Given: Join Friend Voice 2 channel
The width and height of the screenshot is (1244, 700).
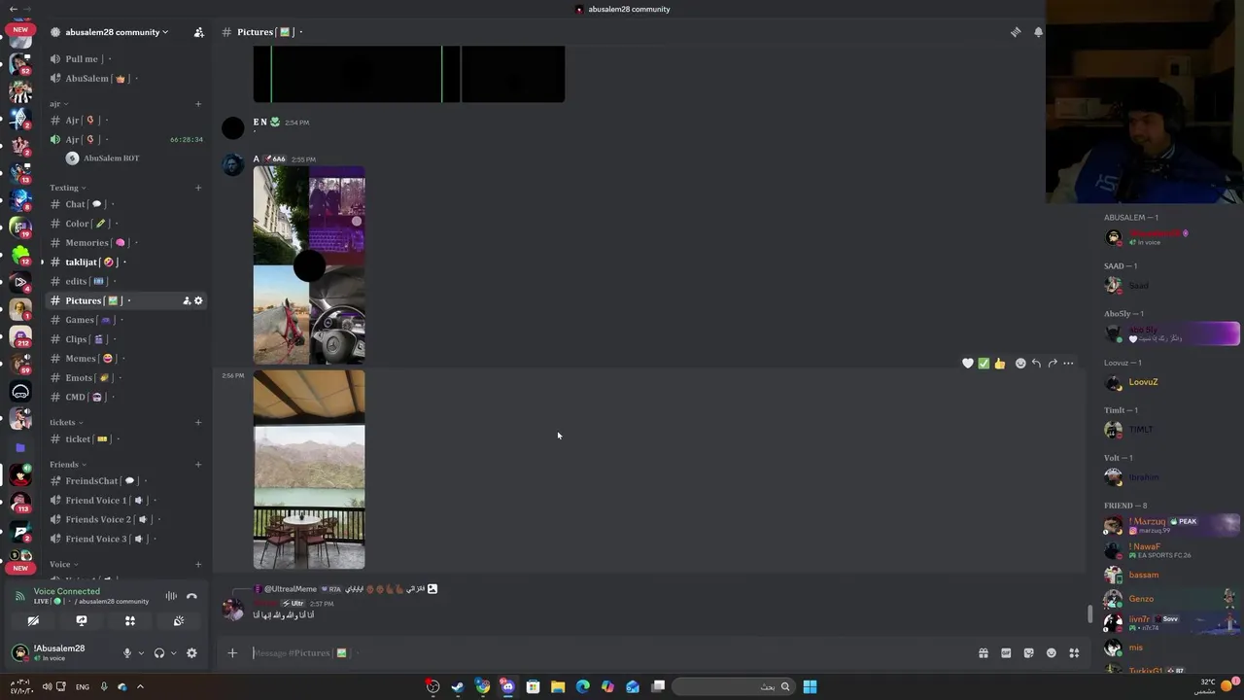Looking at the screenshot, I should click(125, 519).
